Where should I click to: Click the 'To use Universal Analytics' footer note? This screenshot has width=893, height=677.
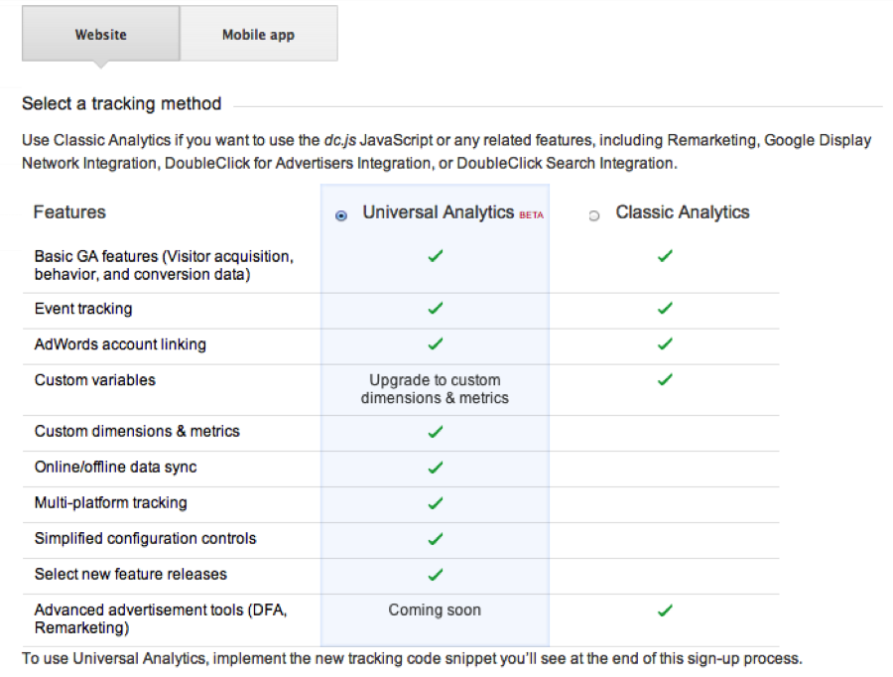[412, 659]
